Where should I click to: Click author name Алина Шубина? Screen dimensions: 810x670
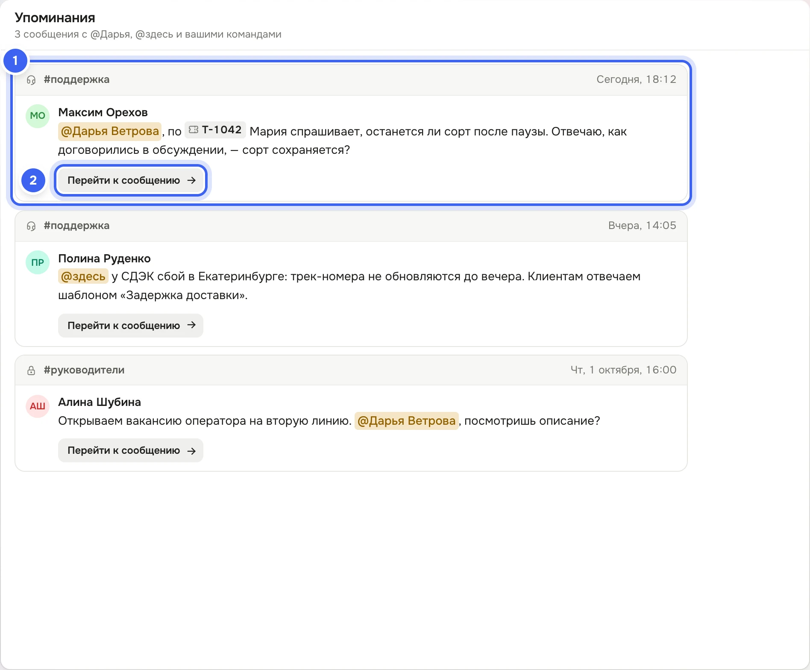point(100,402)
